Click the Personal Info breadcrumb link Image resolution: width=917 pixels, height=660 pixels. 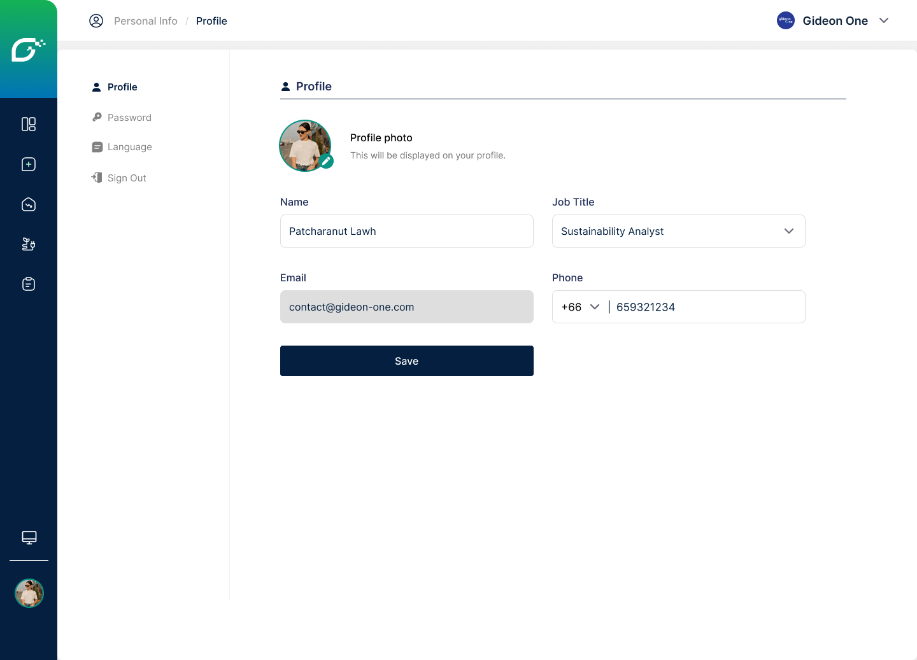[145, 21]
